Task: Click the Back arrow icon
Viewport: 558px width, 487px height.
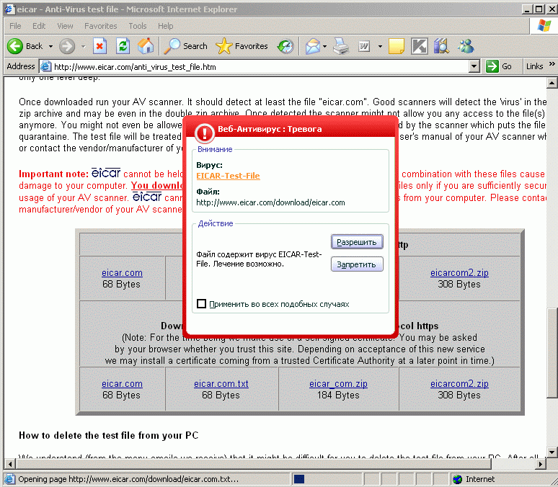Action: pyautogui.click(x=15, y=46)
